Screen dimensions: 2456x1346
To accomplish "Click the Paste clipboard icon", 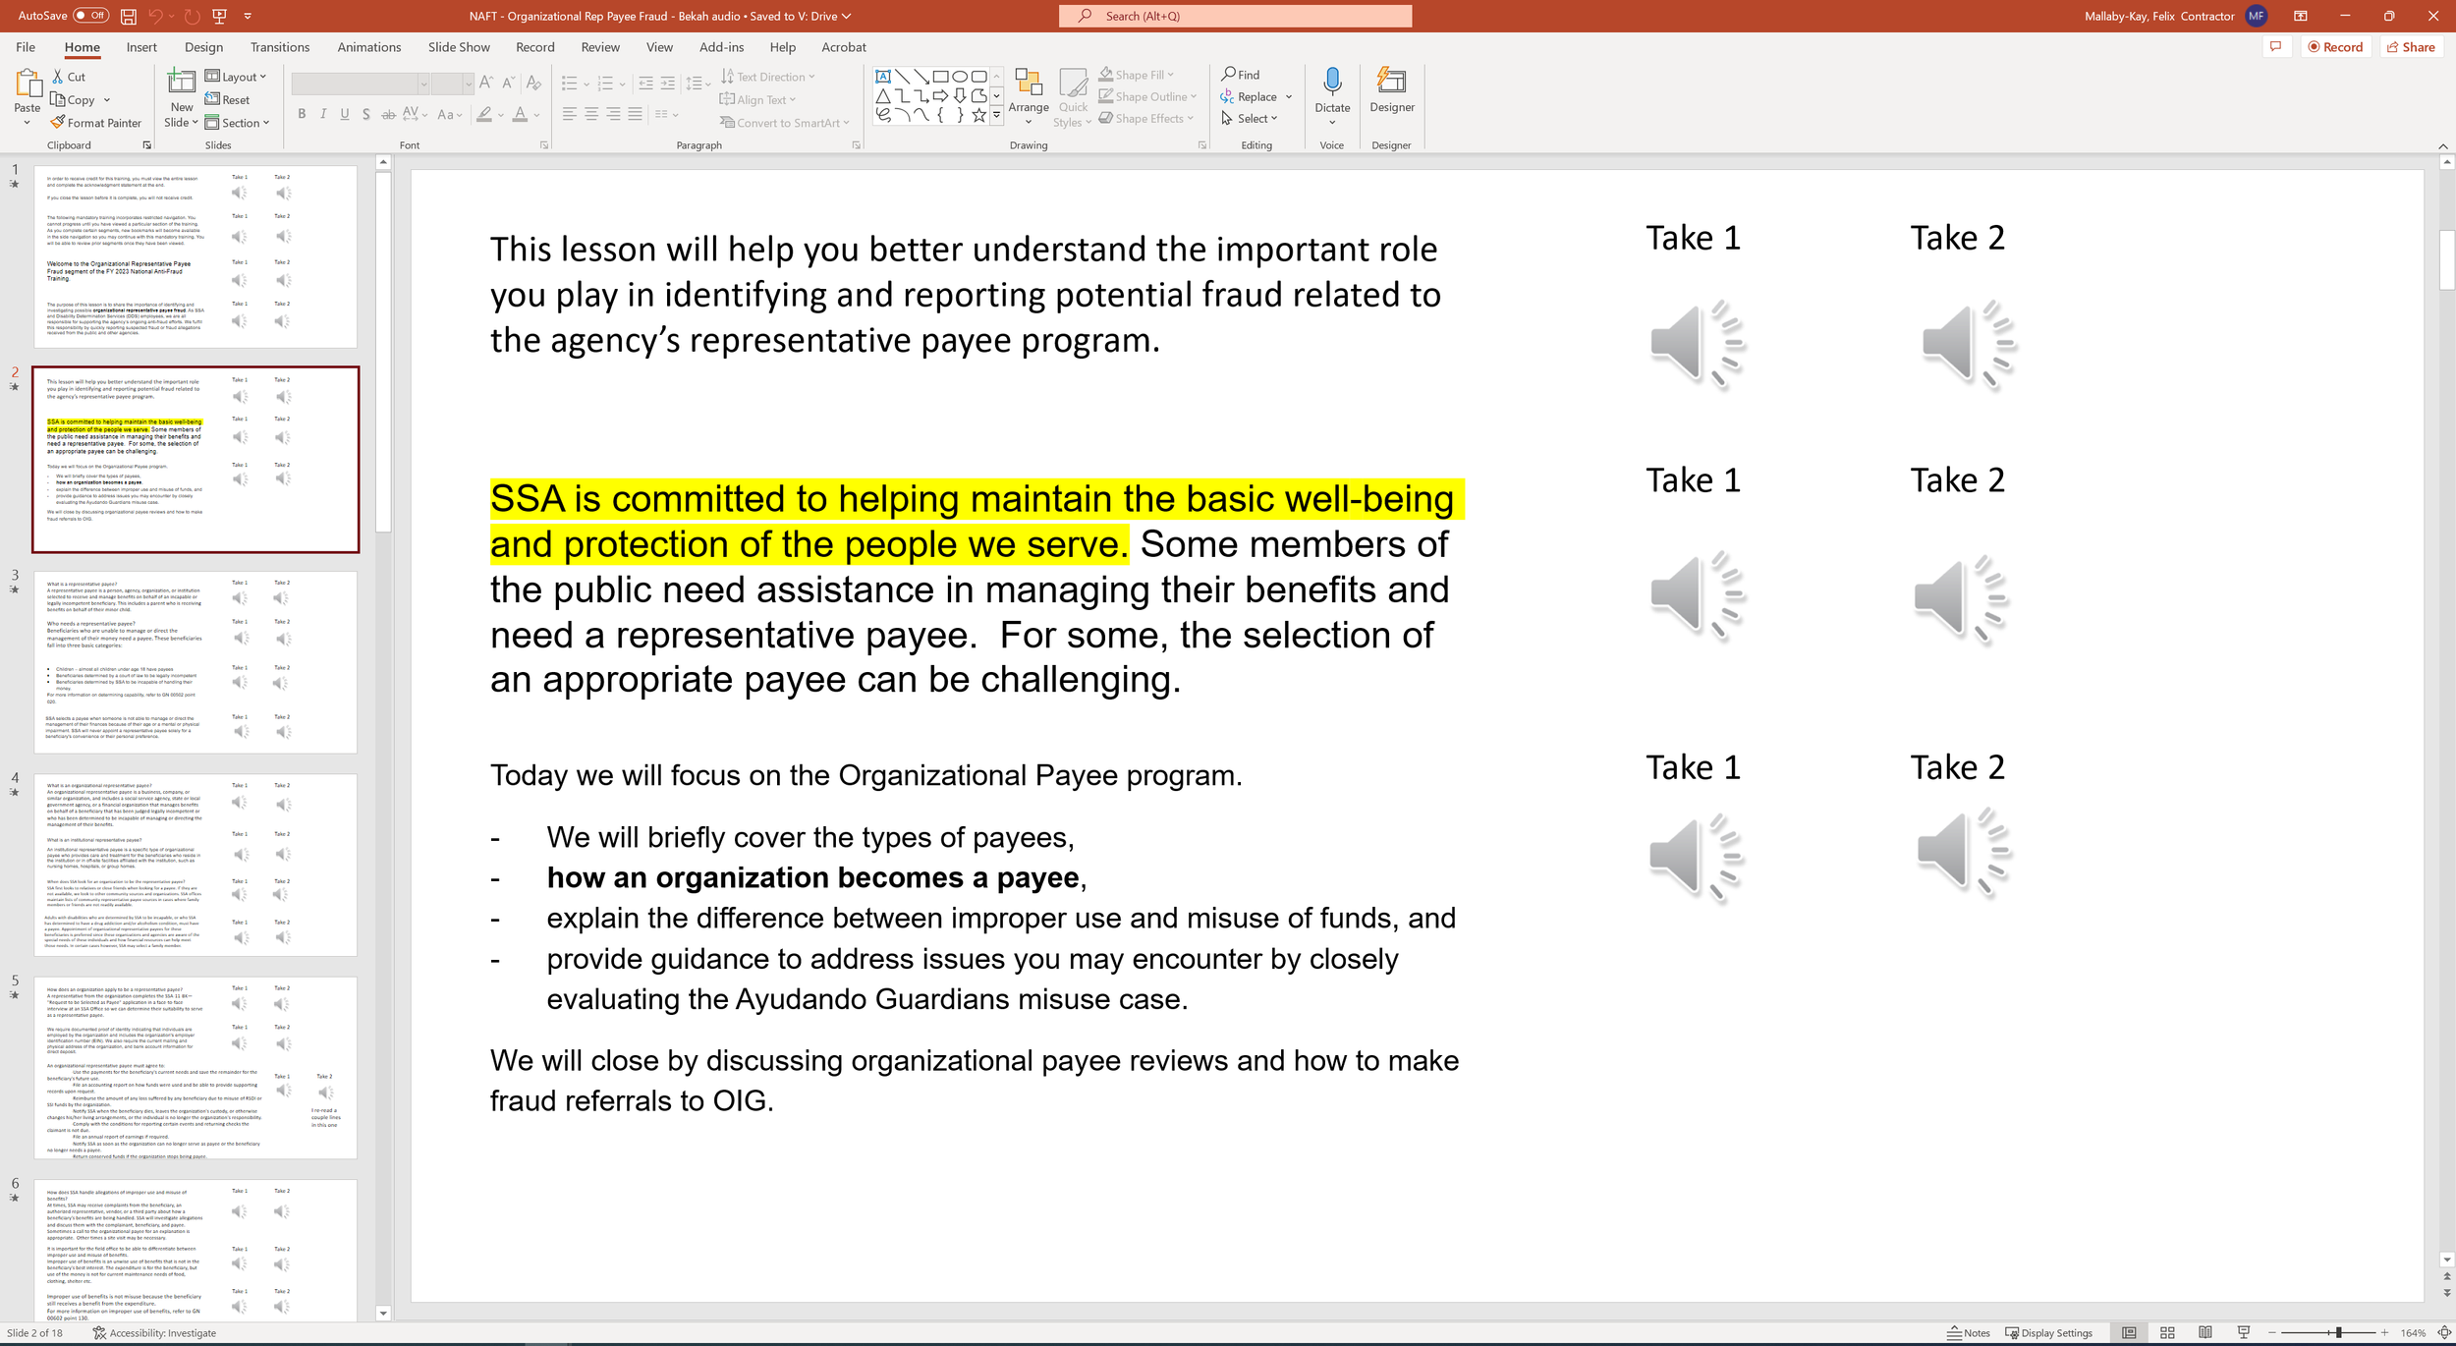I will pyautogui.click(x=28, y=84).
